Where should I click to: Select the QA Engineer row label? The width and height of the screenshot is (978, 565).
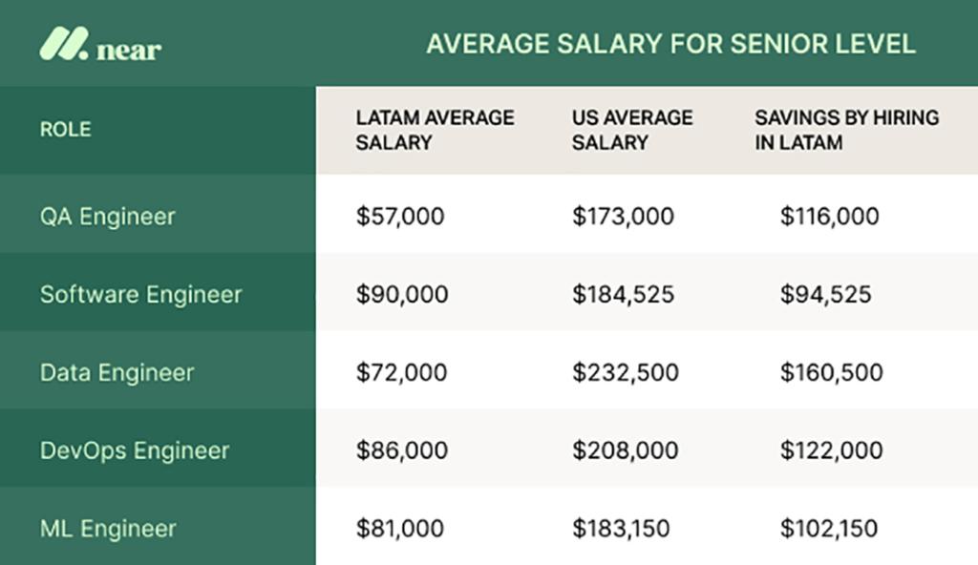click(107, 217)
